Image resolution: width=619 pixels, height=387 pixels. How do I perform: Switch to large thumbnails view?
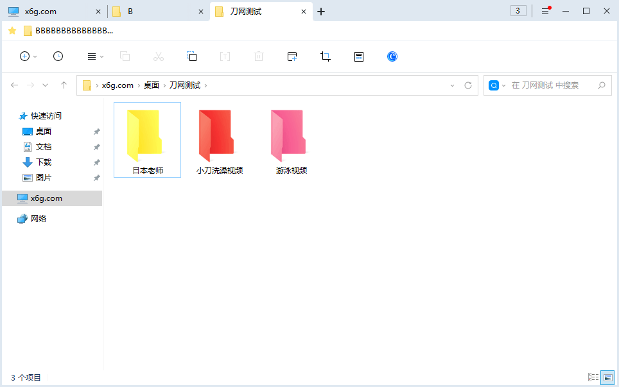click(607, 377)
